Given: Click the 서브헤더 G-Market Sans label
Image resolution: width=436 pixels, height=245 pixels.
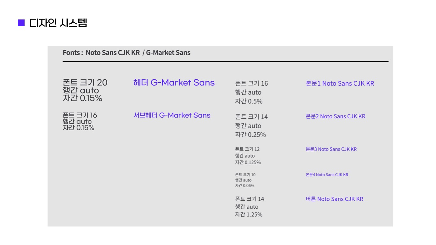Looking at the screenshot, I should pos(172,115).
